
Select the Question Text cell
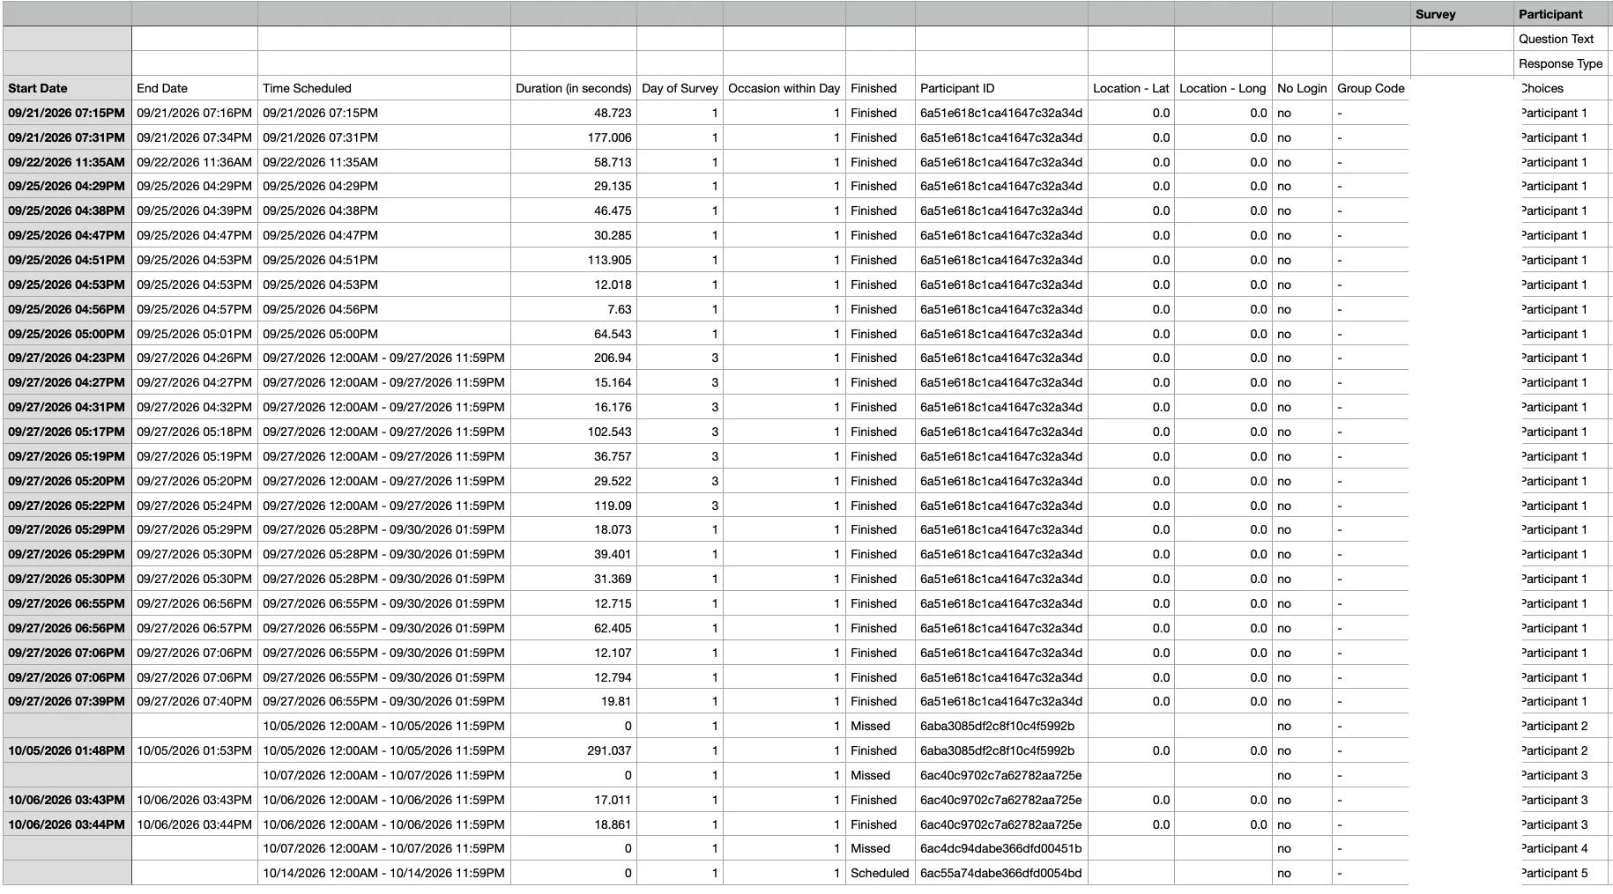tap(1561, 39)
